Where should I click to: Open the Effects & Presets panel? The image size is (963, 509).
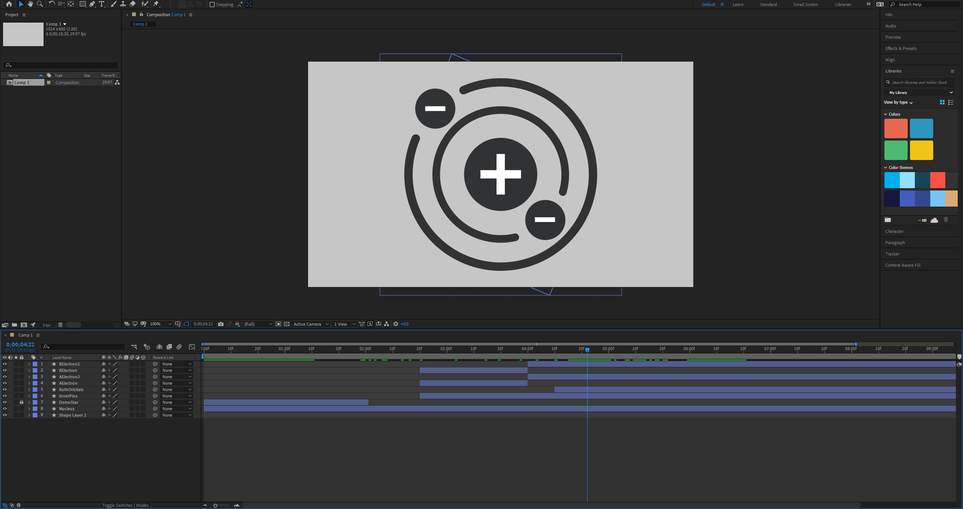pos(900,48)
